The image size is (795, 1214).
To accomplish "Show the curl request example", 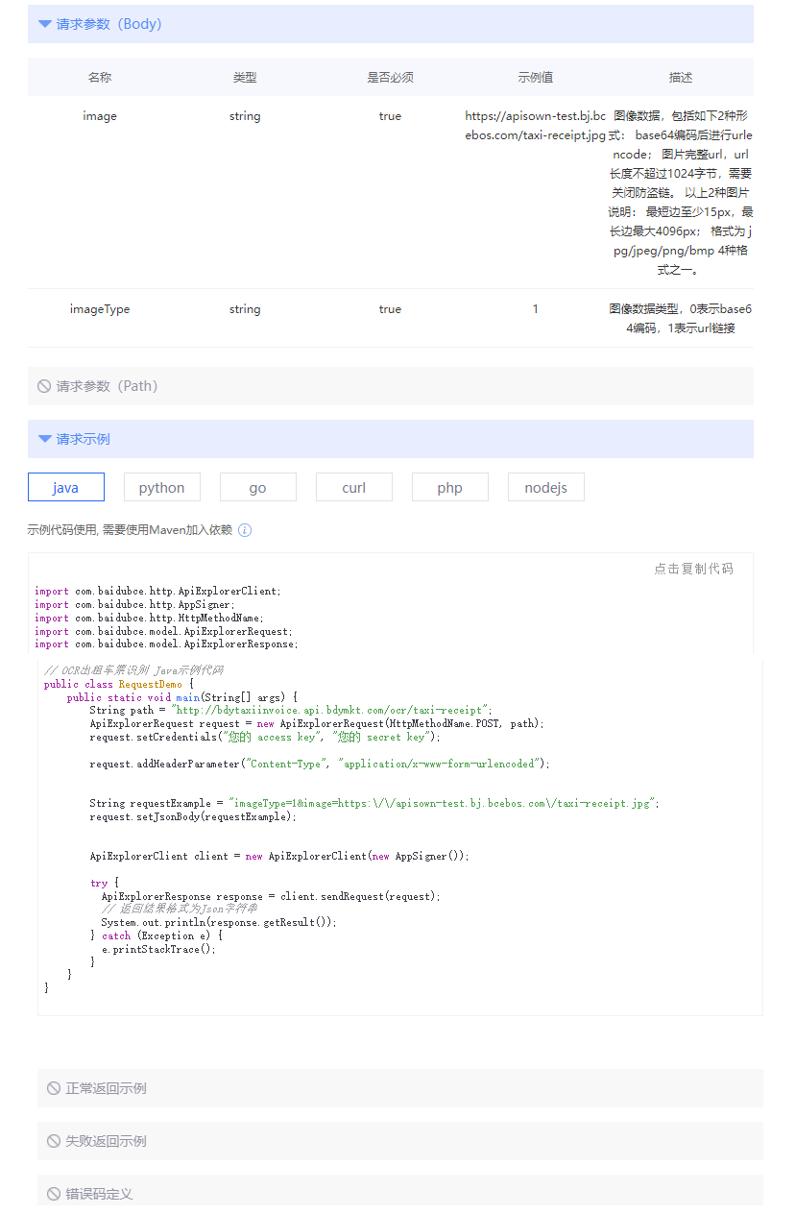I will pyautogui.click(x=353, y=487).
